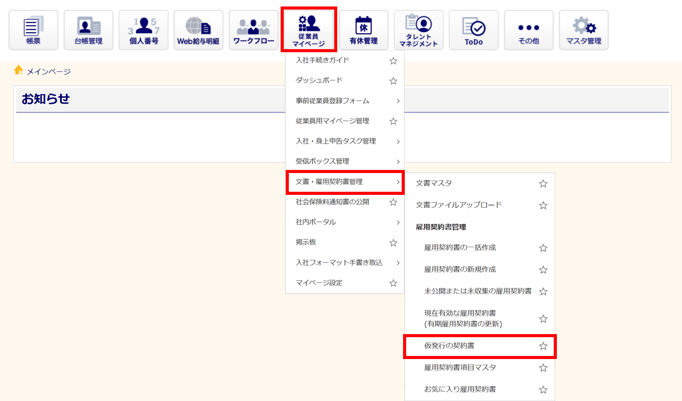
Task: Select the Web給与明細 icon
Action: [198, 30]
